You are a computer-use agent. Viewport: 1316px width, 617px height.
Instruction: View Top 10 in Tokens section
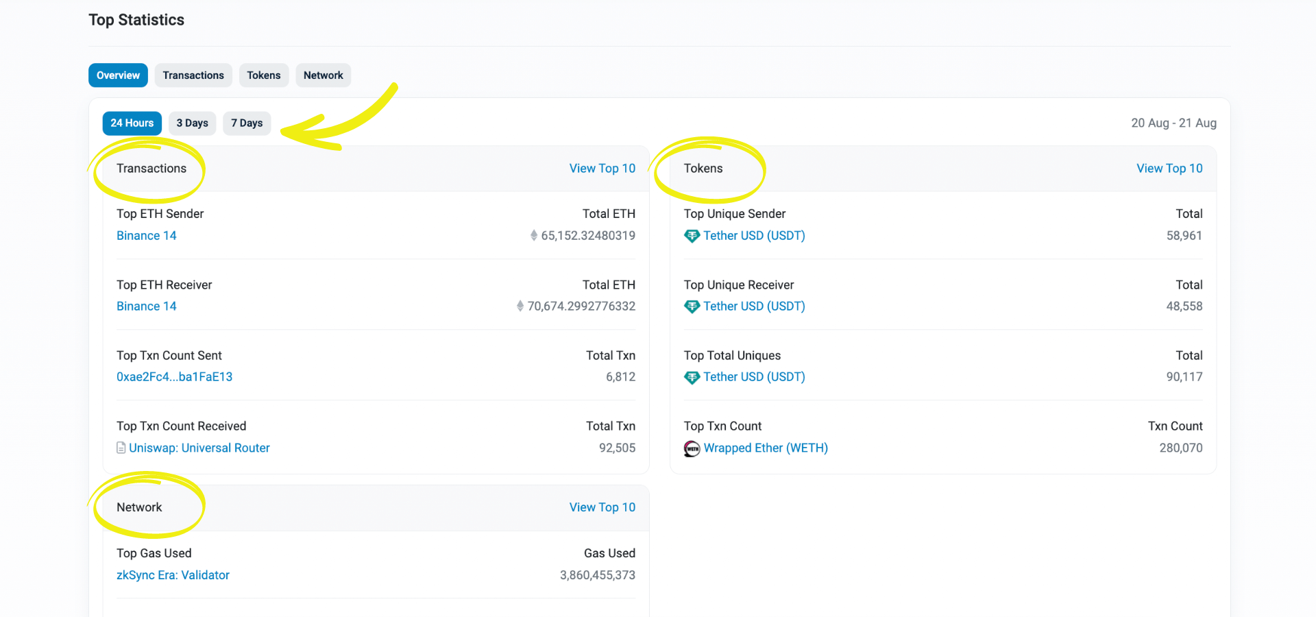(1169, 169)
